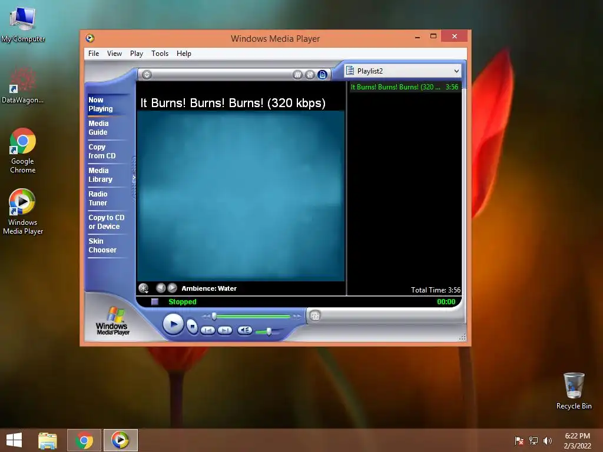Select 'It Burns! Burns! Burns!' playlist entry
Screen dimensions: 603x452
point(405,87)
